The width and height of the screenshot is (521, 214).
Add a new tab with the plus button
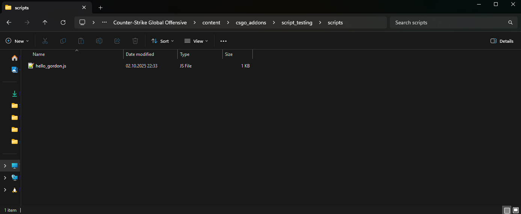coord(100,7)
